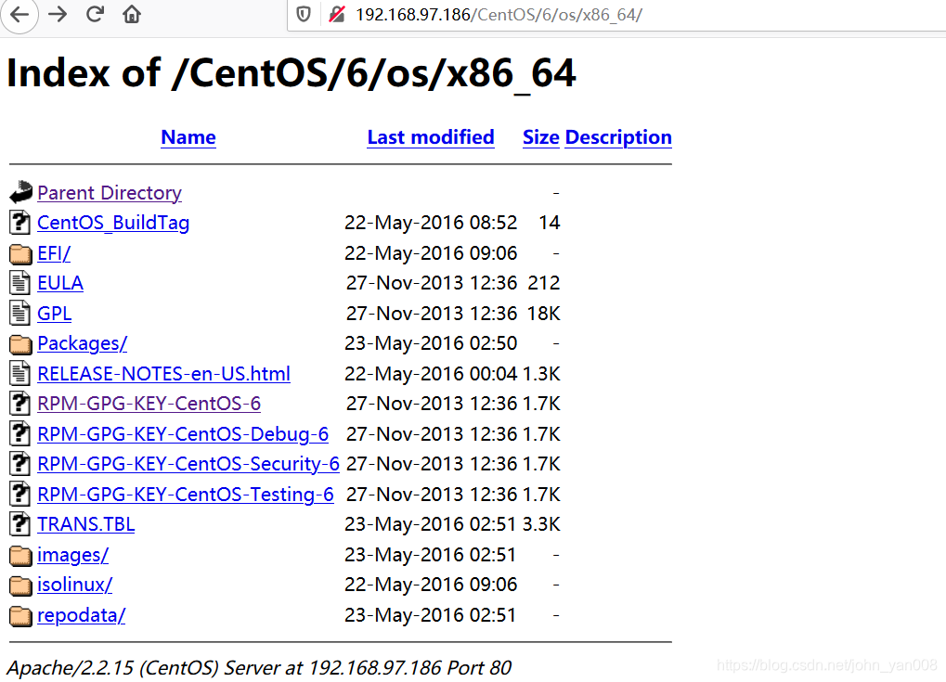The width and height of the screenshot is (946, 682).
Task: Open the TRANS.TBL file link
Action: pyautogui.click(x=85, y=524)
